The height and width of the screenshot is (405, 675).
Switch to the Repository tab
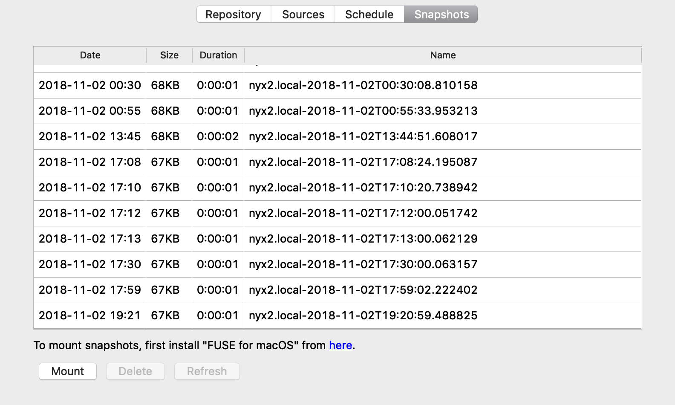click(233, 14)
